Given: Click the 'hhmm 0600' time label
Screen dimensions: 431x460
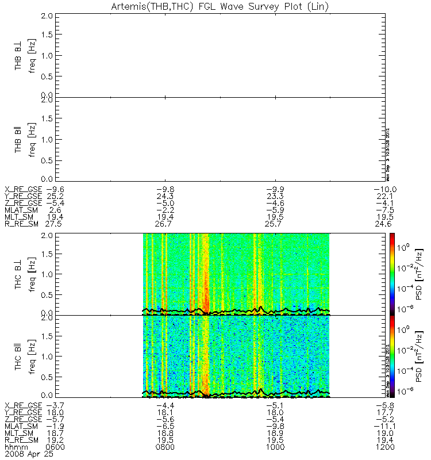Looking at the screenshot, I should (x=34, y=447).
